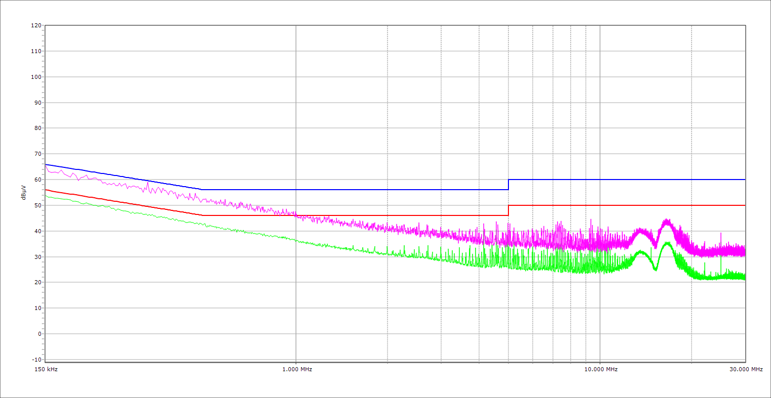Click the blue limit line's vertical step
Screen dimensions: 771x398
508,185
